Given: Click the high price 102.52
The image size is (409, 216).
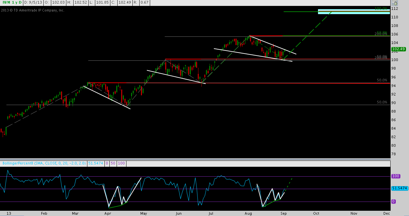Looking at the screenshot, I should pyautogui.click(x=80, y=3).
